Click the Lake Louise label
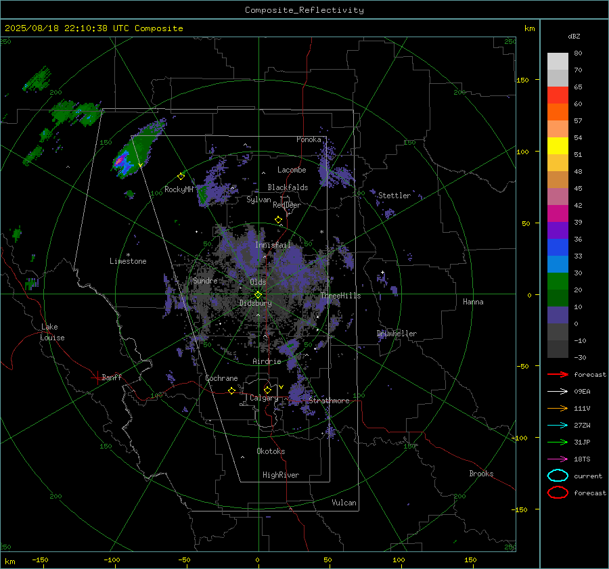This screenshot has height=569, width=609. click(52, 332)
